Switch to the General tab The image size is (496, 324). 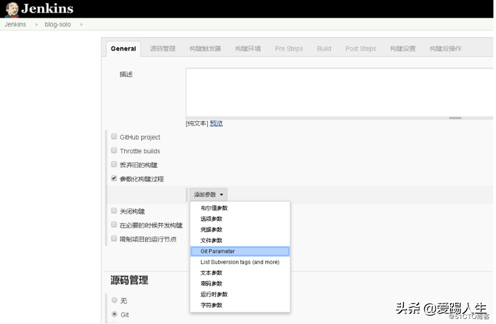click(124, 49)
